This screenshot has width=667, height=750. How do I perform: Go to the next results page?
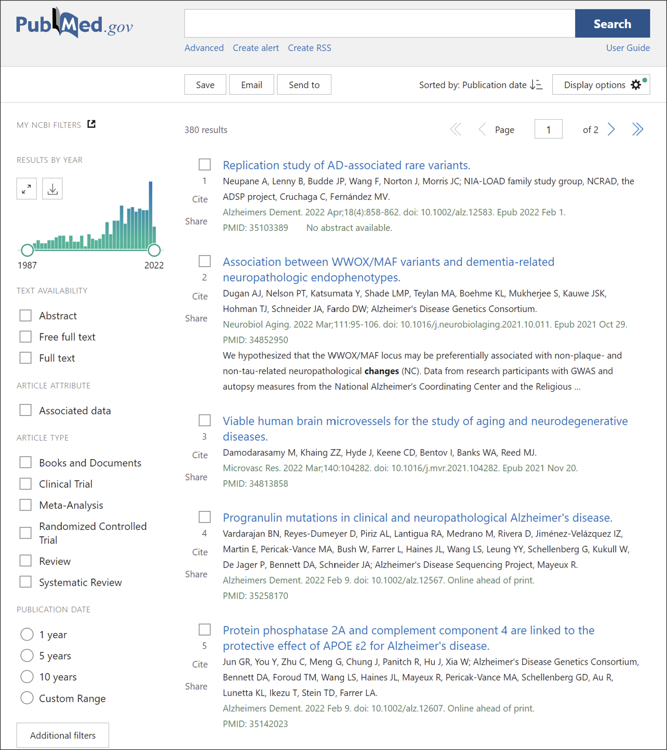coord(611,130)
